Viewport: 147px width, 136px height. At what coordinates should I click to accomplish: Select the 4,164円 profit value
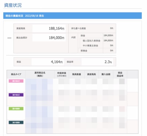pos(57,62)
